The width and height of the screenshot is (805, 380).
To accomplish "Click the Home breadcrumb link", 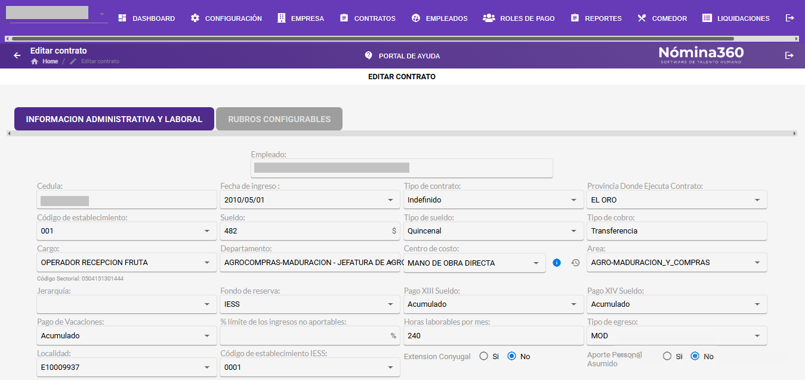I will (50, 61).
